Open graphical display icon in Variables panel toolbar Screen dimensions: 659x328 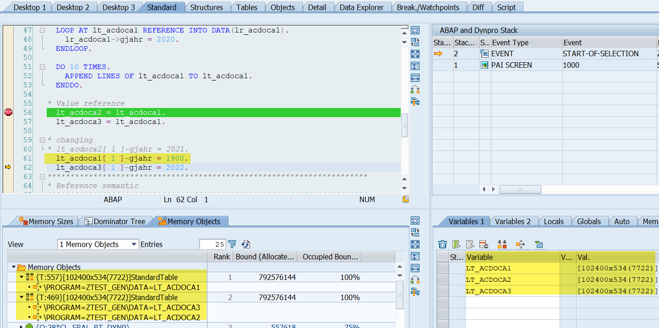(539, 244)
